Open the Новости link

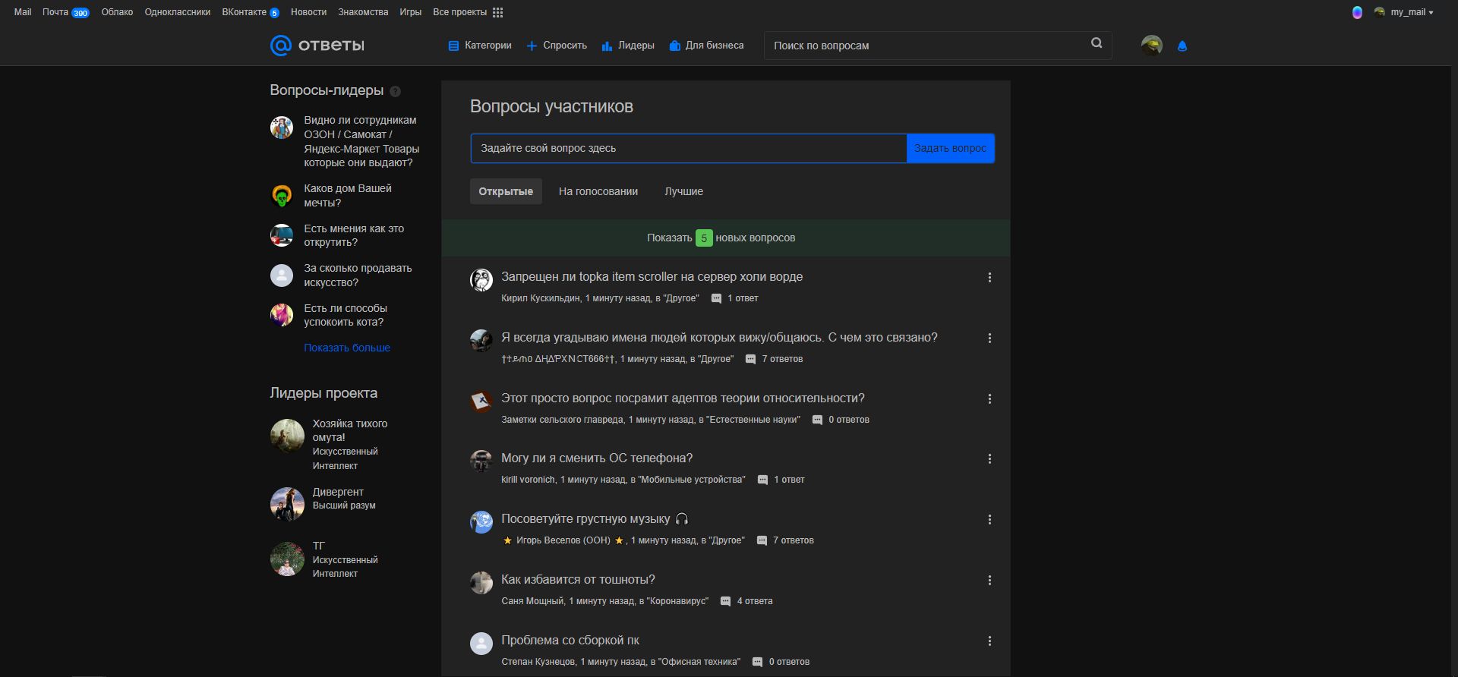[308, 12]
